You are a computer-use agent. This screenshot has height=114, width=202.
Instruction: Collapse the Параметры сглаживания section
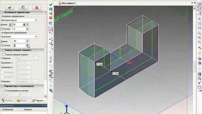(2, 86)
